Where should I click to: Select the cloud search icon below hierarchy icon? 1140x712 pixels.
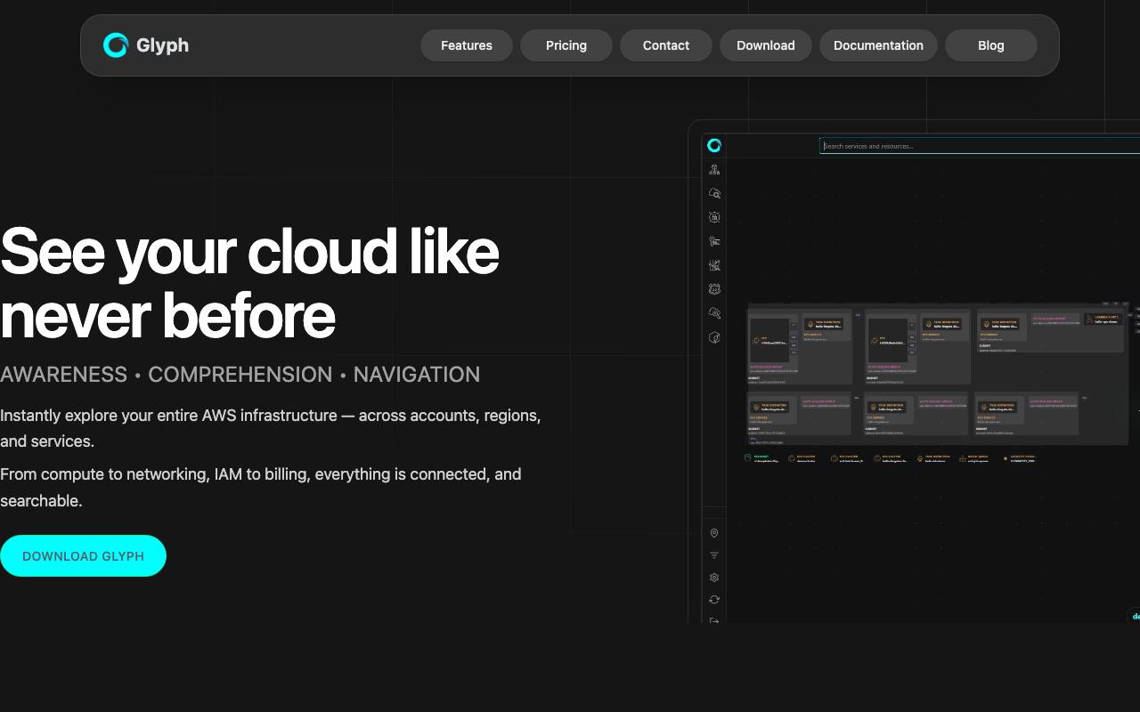[x=714, y=193]
